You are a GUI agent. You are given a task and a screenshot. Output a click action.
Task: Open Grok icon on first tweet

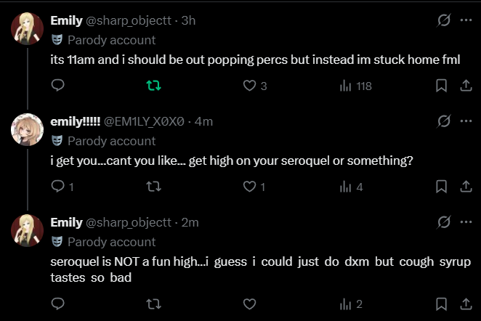tap(443, 20)
